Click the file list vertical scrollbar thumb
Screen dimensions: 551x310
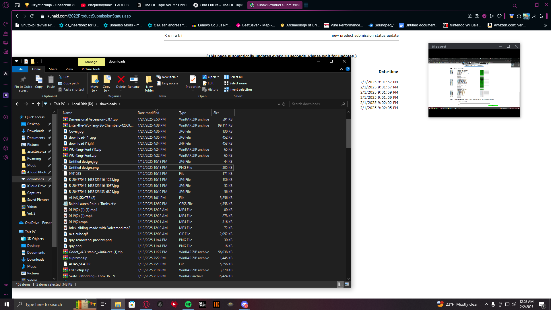point(348,133)
